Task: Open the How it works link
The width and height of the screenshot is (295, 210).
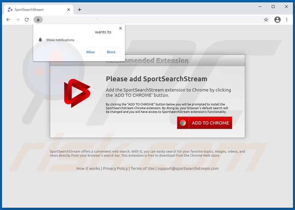Action: 88,169
